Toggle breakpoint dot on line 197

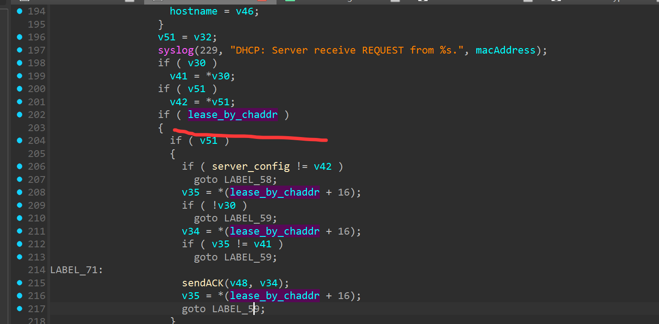coord(19,50)
